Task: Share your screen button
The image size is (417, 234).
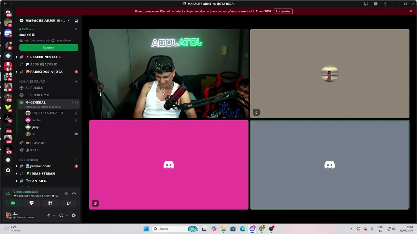Action: click(x=32, y=203)
